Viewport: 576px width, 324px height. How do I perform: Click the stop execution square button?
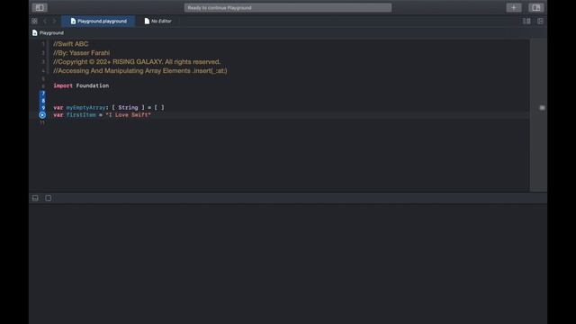[48, 198]
